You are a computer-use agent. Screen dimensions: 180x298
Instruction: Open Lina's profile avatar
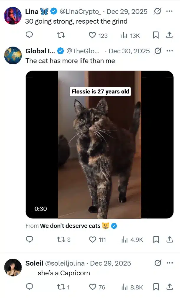(13, 15)
